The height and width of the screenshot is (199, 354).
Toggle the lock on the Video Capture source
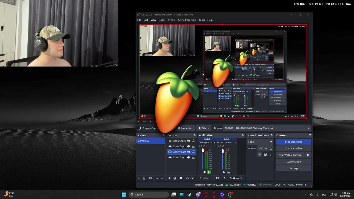click(193, 141)
